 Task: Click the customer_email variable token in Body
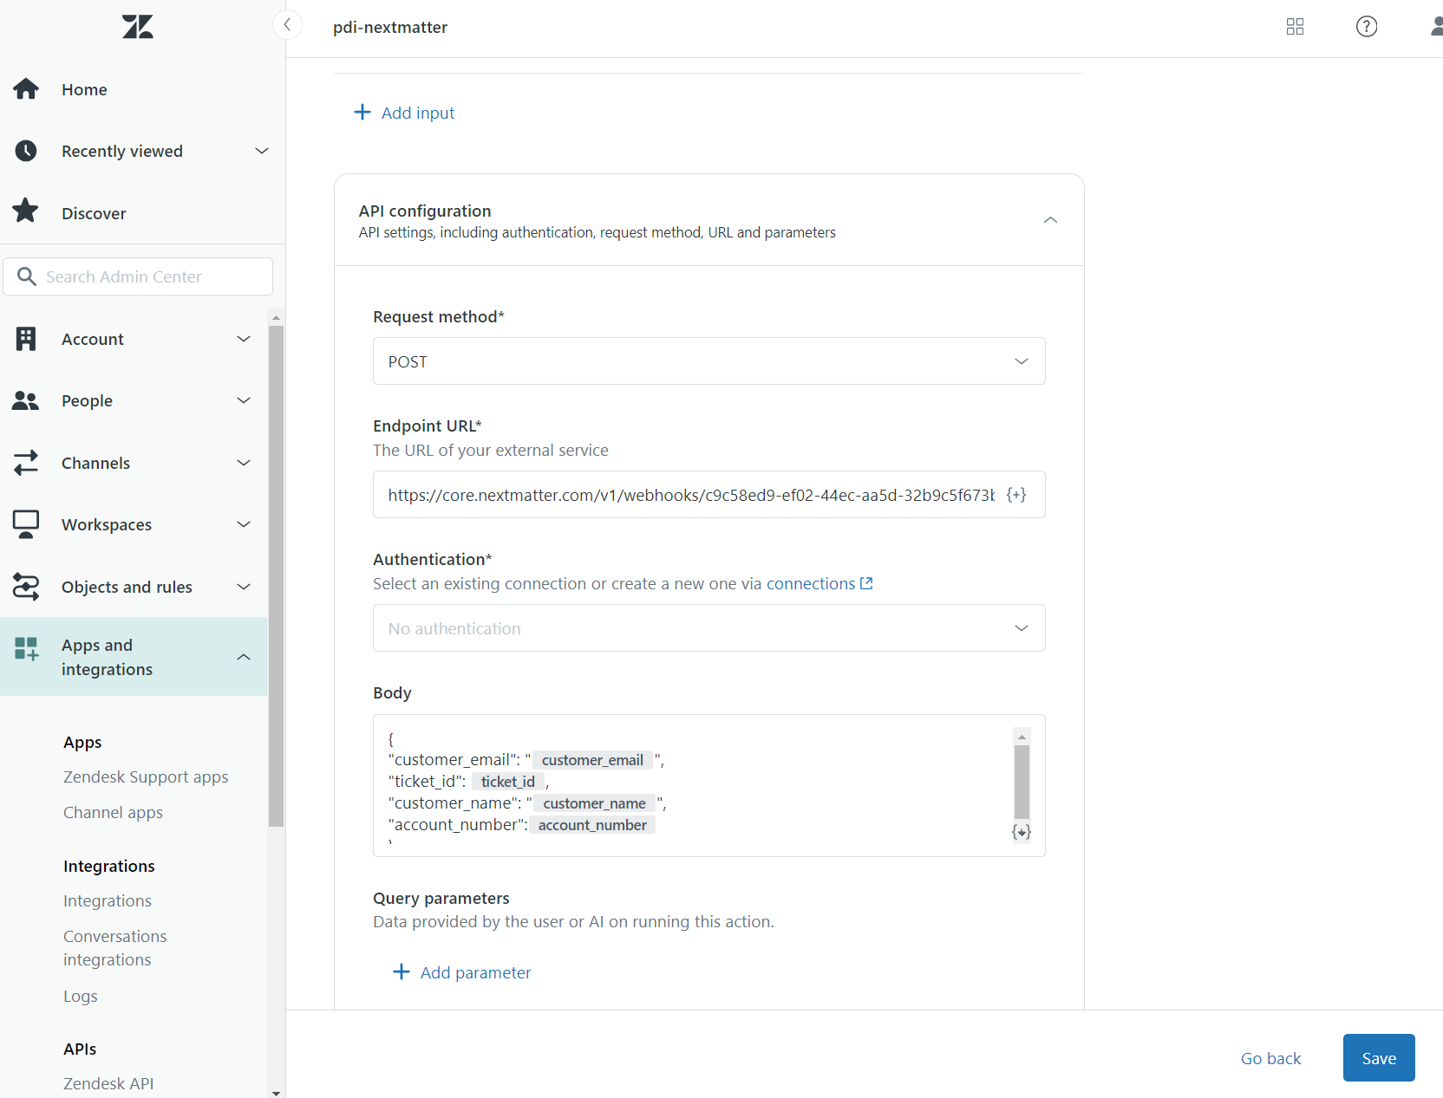pyautogui.click(x=592, y=760)
